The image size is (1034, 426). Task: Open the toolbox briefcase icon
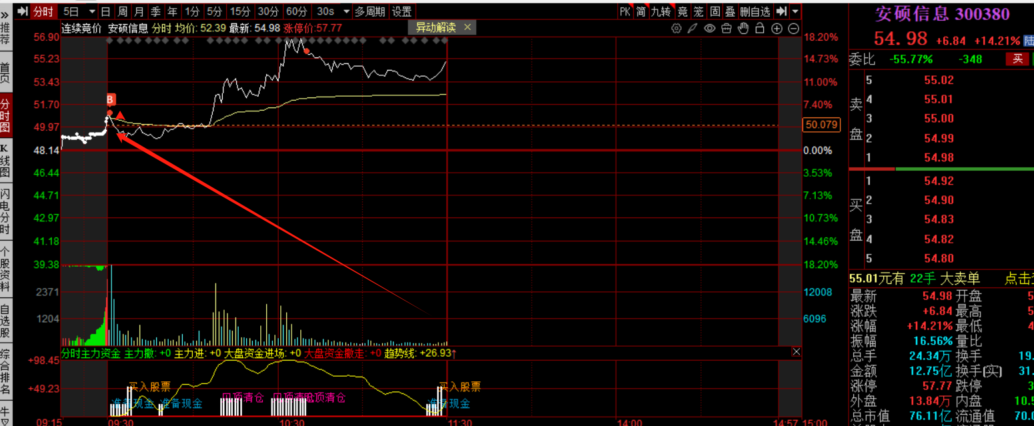click(726, 28)
